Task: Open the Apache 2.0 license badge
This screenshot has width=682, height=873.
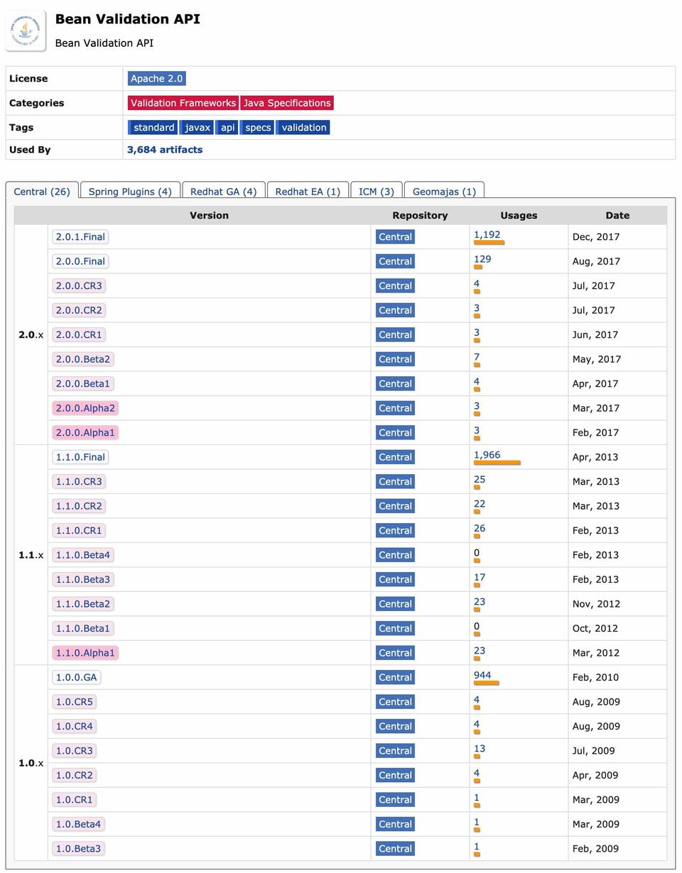Action: point(156,79)
